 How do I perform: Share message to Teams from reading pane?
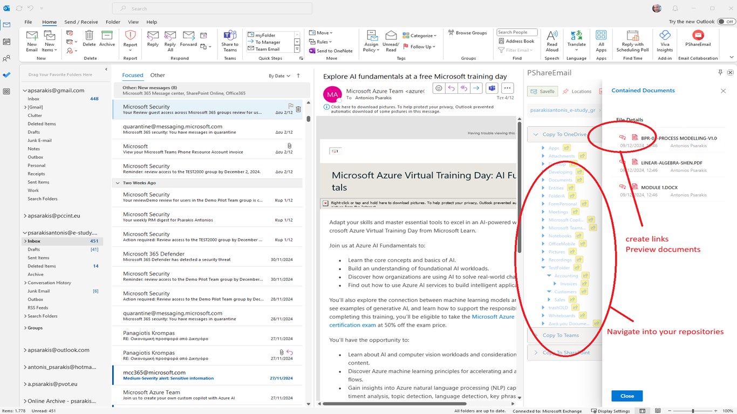coord(492,88)
